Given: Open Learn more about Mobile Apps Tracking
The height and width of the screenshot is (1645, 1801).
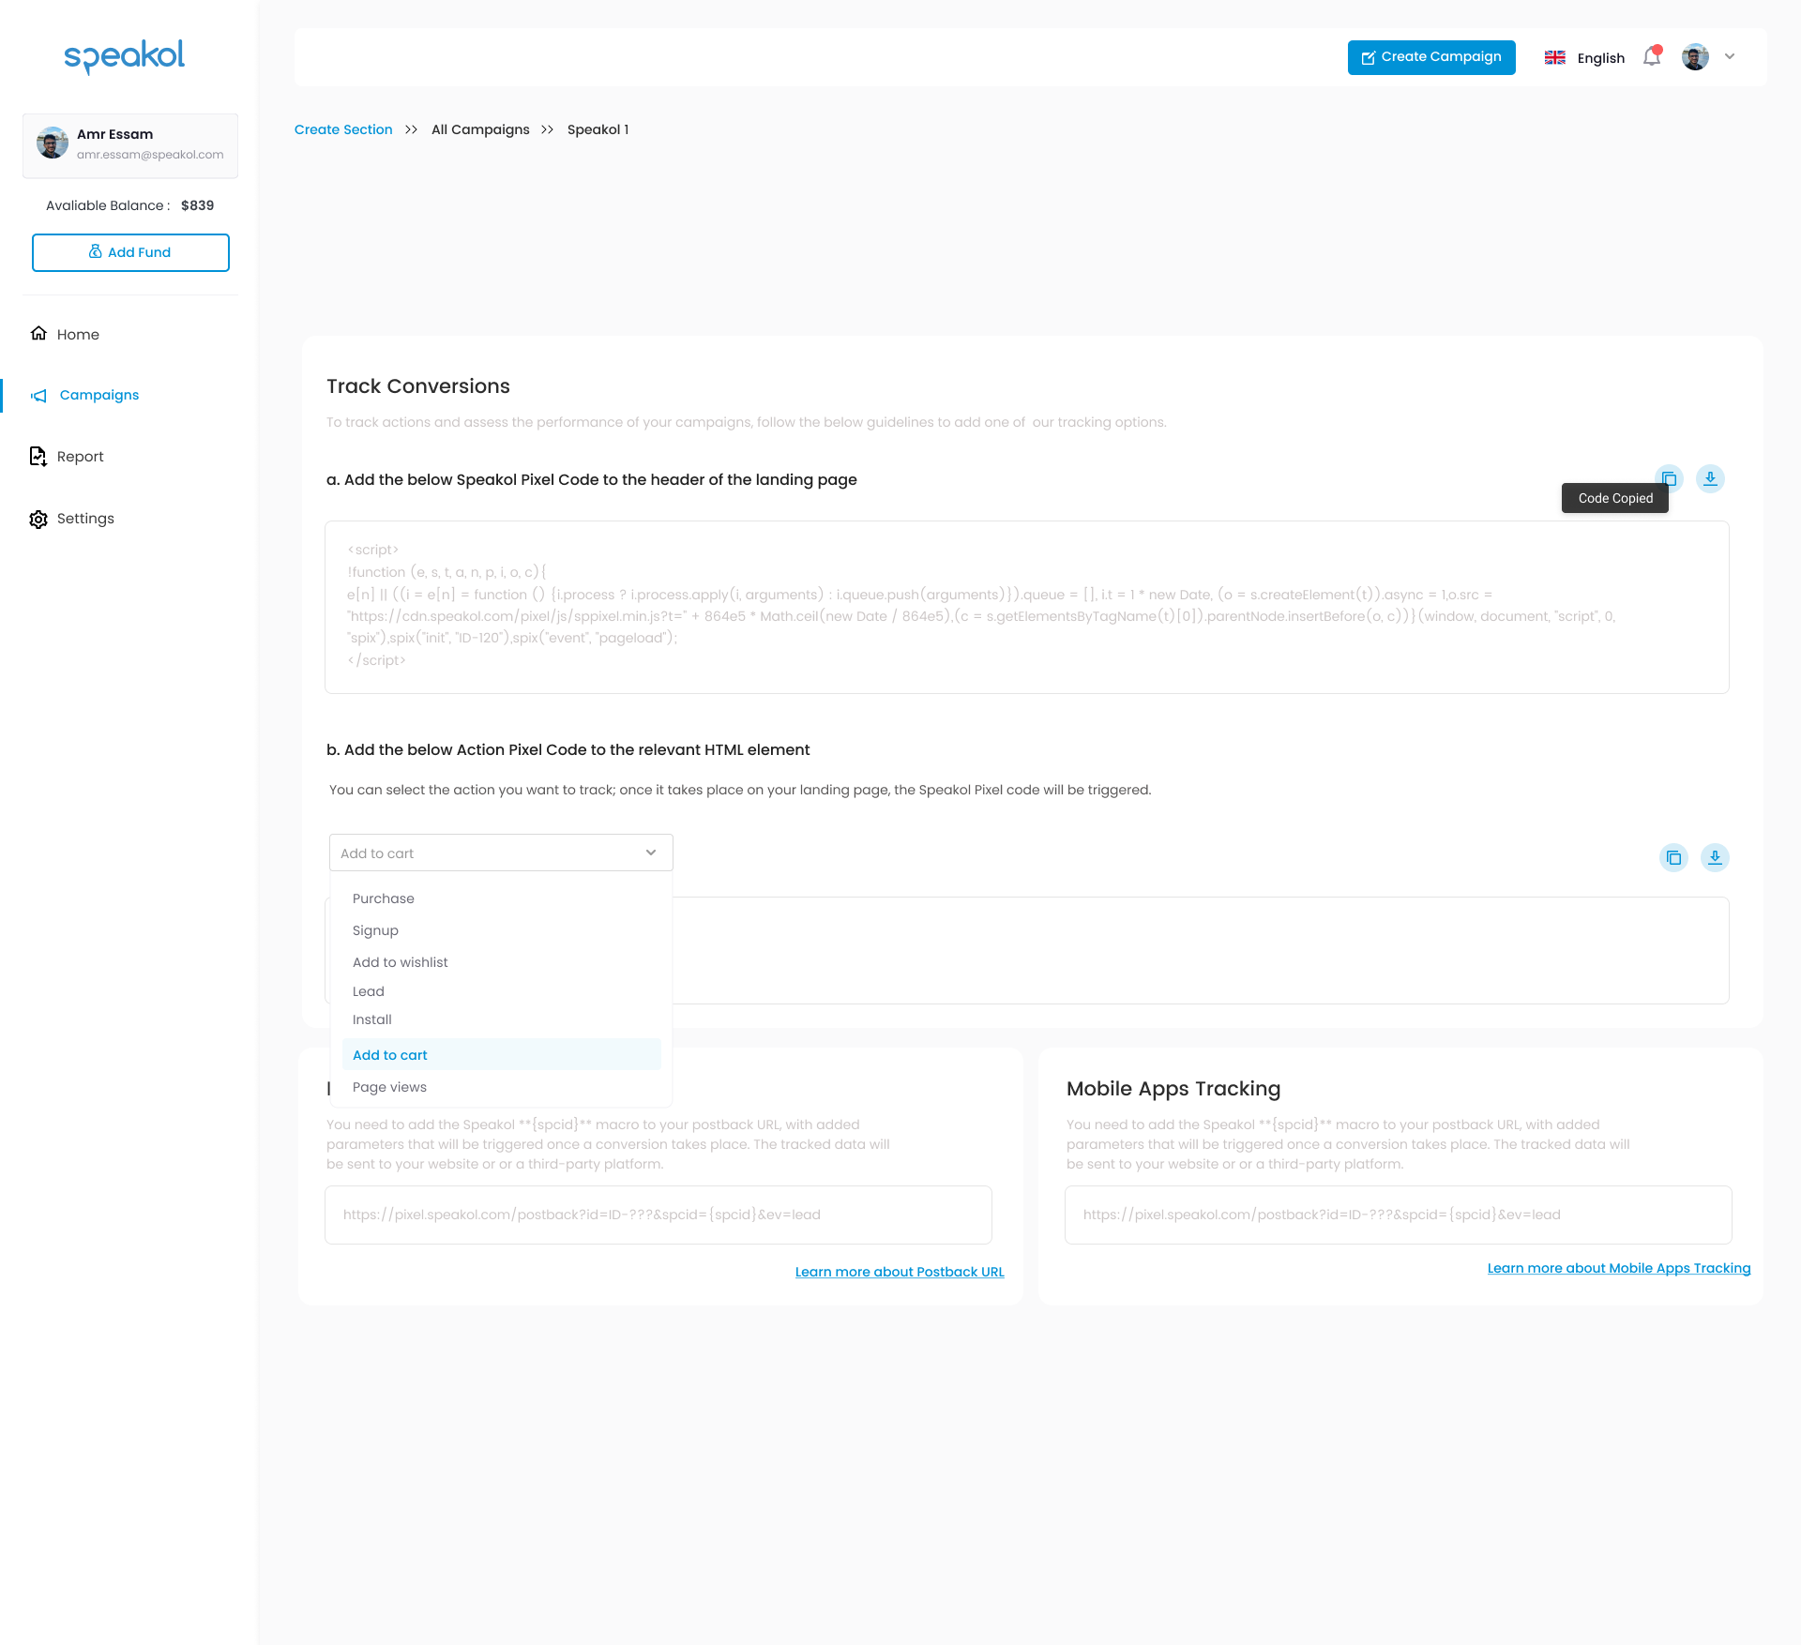Looking at the screenshot, I should (x=1619, y=1268).
